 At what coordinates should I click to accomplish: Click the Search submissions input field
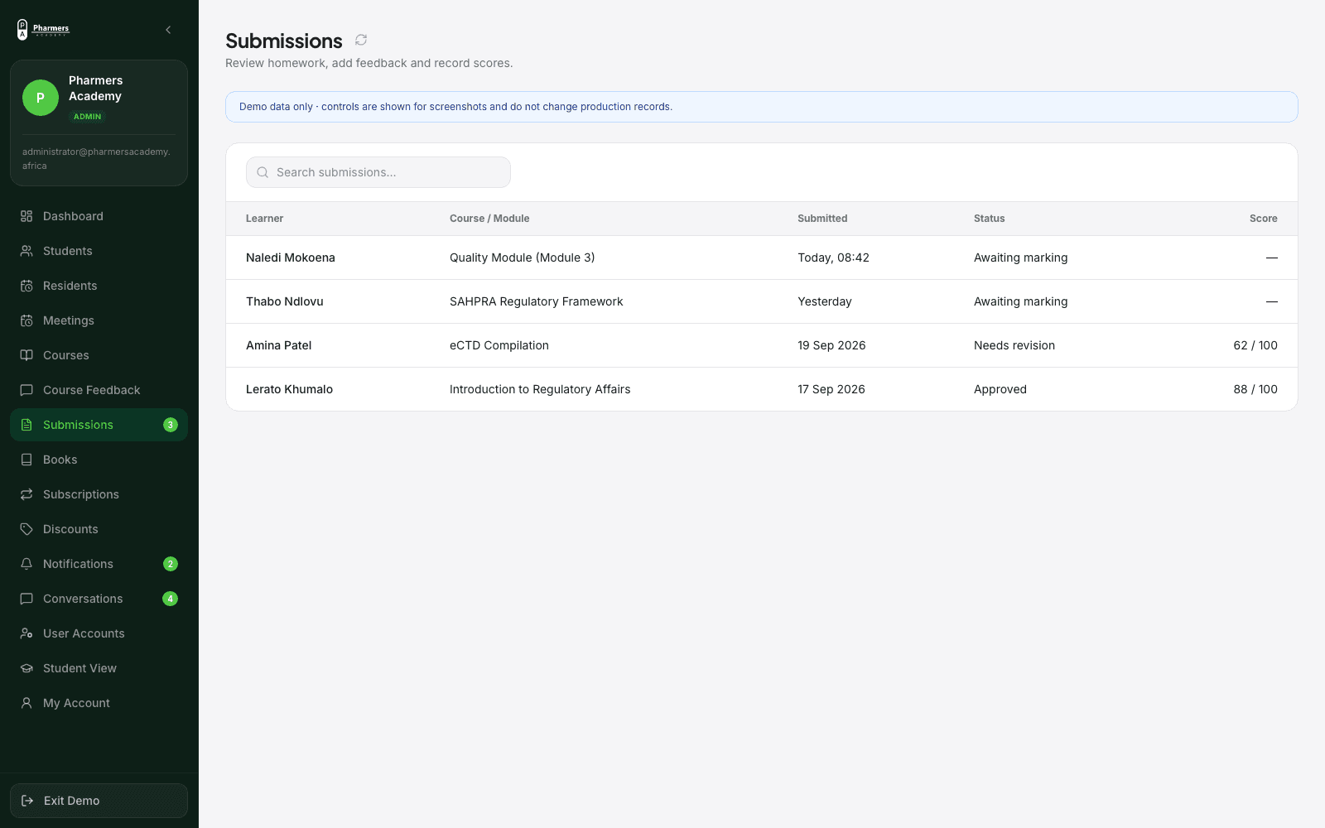pos(378,172)
